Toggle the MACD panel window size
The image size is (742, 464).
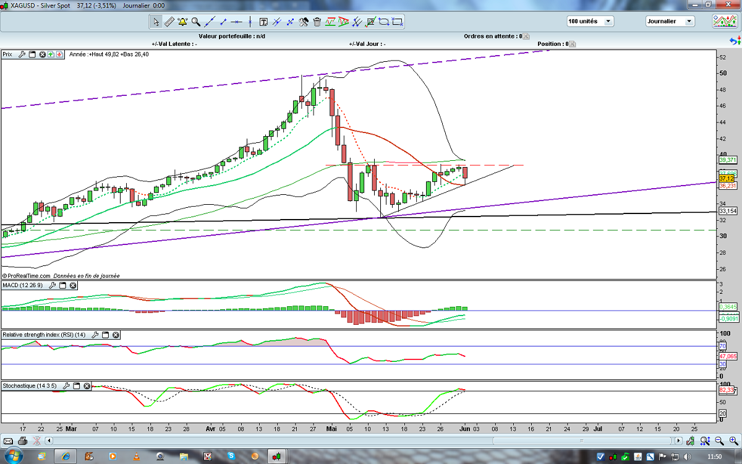[62, 285]
